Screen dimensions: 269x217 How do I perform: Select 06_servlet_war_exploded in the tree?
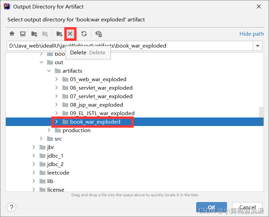(x=135, y=88)
